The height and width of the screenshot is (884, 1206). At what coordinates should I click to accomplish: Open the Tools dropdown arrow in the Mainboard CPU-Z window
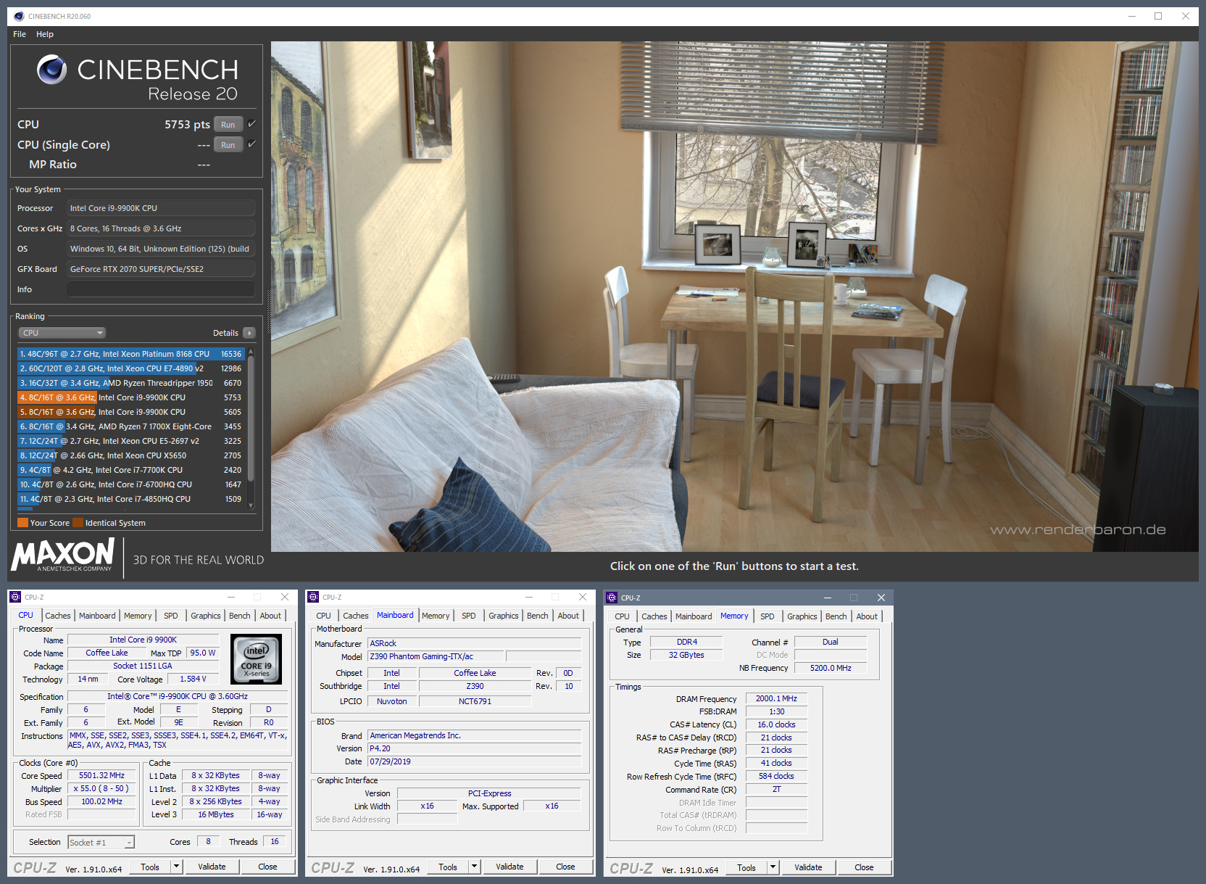coord(474,867)
